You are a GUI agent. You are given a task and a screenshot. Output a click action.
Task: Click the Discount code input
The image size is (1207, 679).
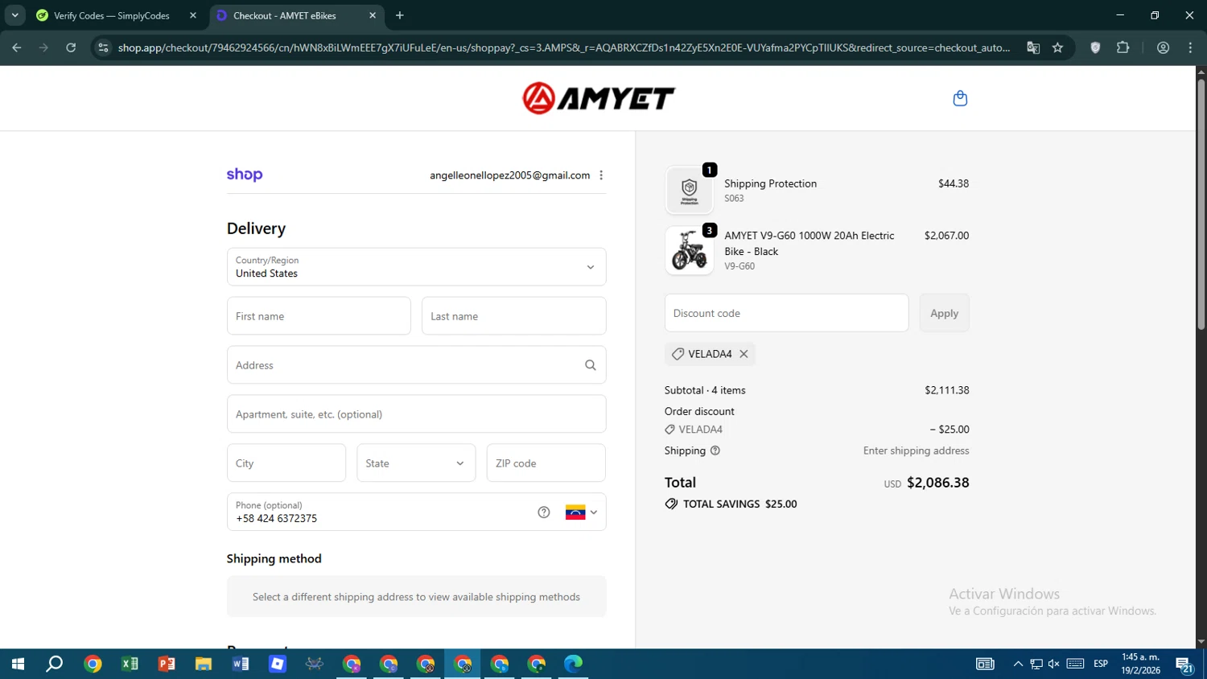click(x=786, y=313)
